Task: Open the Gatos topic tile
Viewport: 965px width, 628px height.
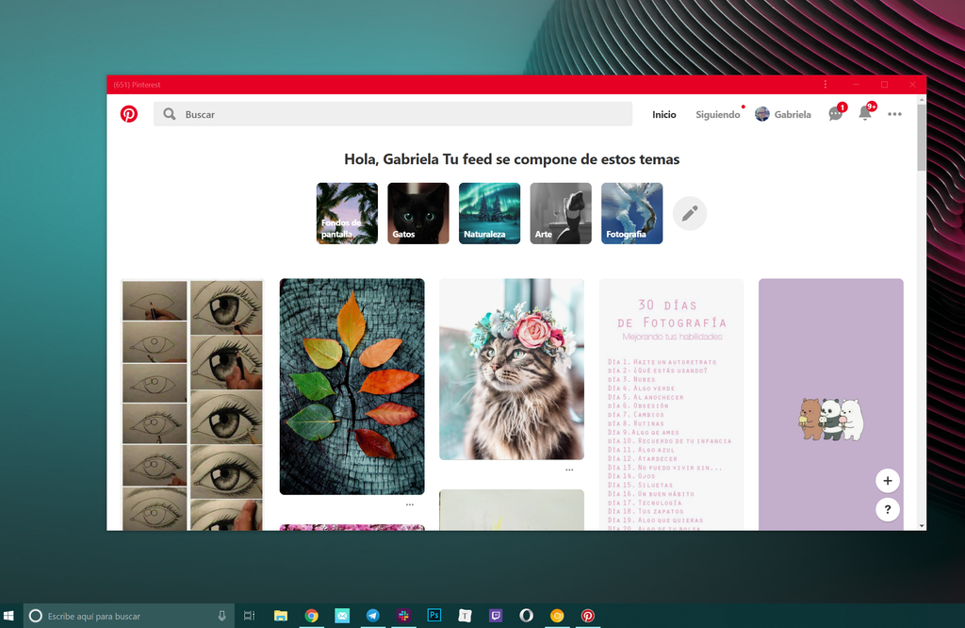Action: [x=417, y=213]
